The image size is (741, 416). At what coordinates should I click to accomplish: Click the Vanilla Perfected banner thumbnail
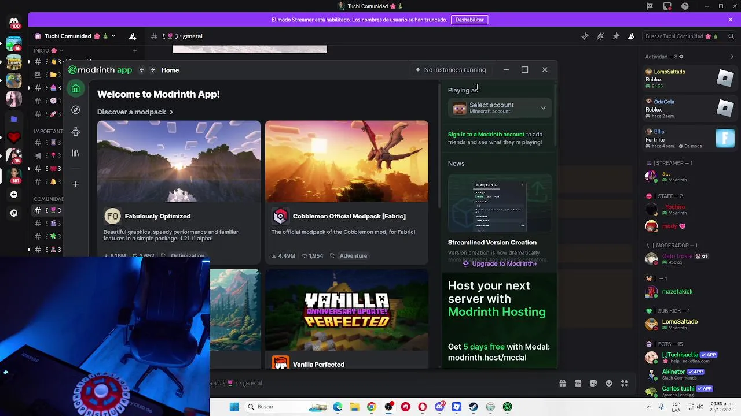[347, 310]
